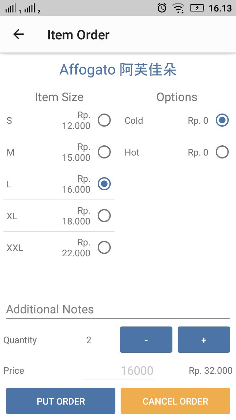Tap the PUT ORDER button
Screen dimensions: 236x420
(61, 401)
